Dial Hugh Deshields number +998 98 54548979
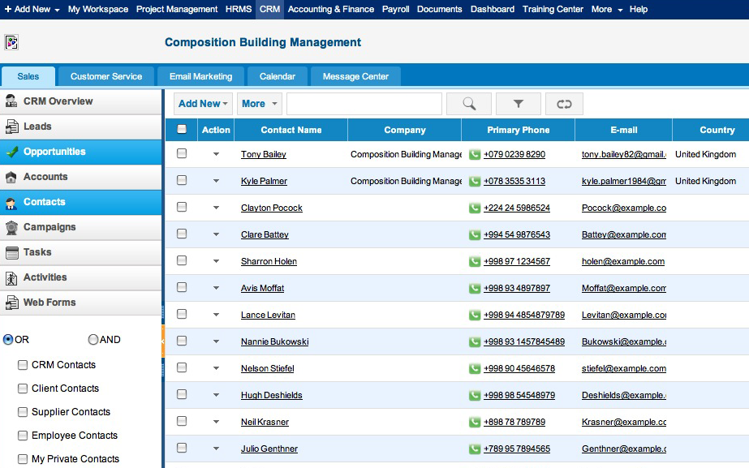Screen dimensions: 749x468 519,396
